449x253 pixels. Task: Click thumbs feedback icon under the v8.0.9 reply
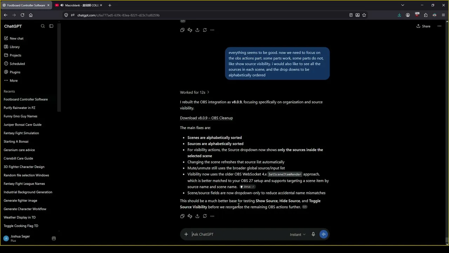point(190,216)
